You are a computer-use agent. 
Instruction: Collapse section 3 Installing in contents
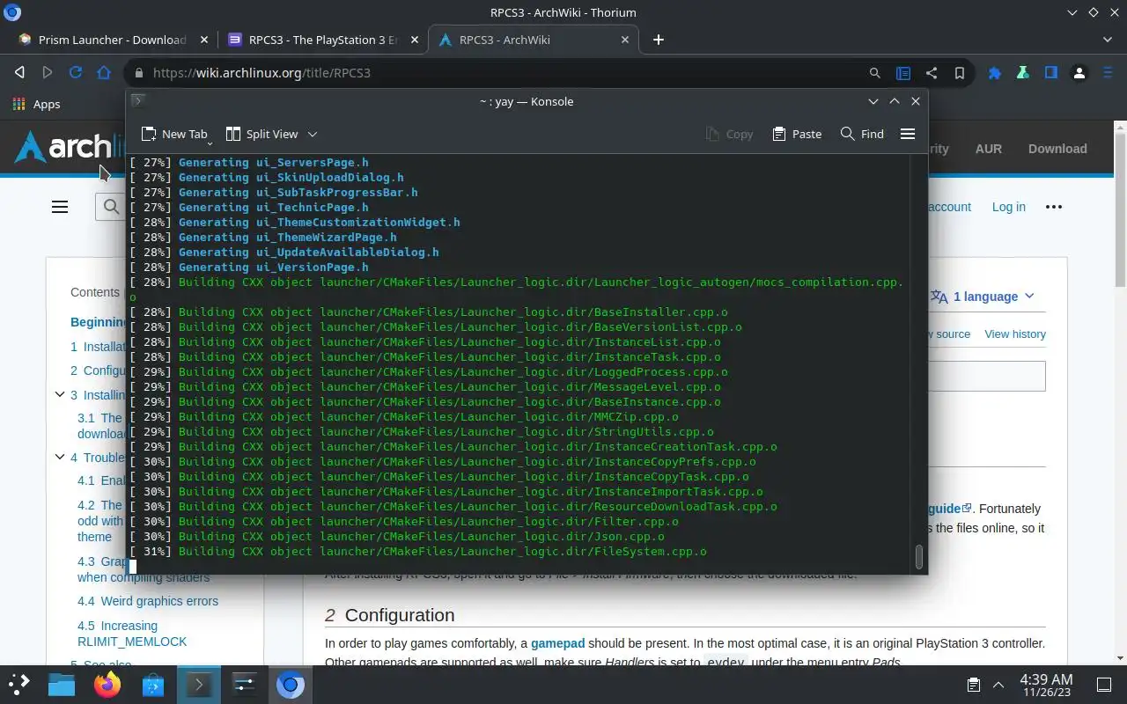click(60, 395)
